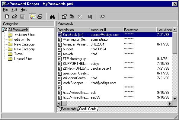Select the Travel category
Viewport: 179px width, 120px height.
tap(19, 54)
